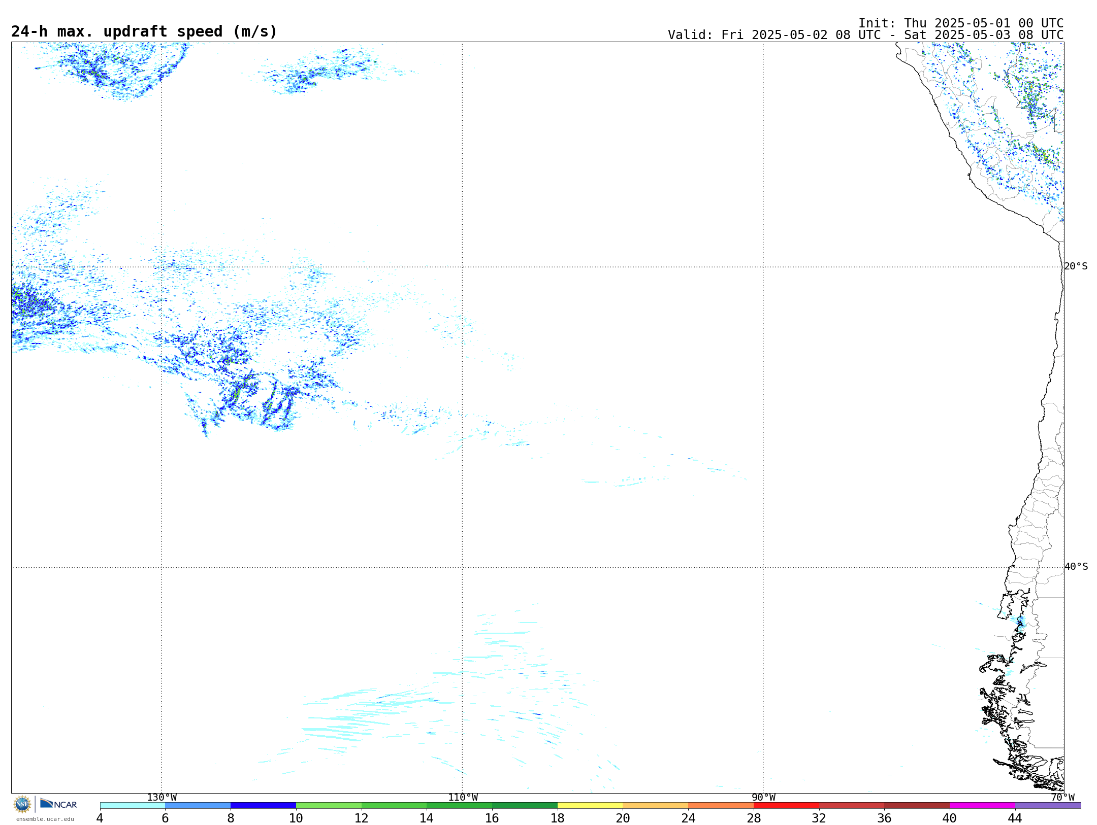Select the bright red 28–32 m/s swatch
Image resolution: width=1097 pixels, height=825 pixels.
point(786,806)
